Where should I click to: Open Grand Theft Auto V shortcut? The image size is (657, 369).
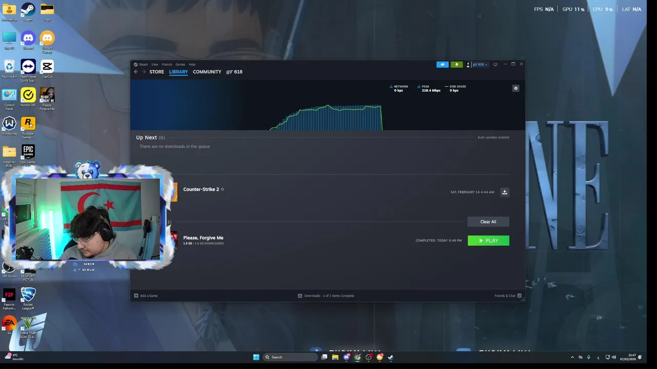click(x=28, y=327)
